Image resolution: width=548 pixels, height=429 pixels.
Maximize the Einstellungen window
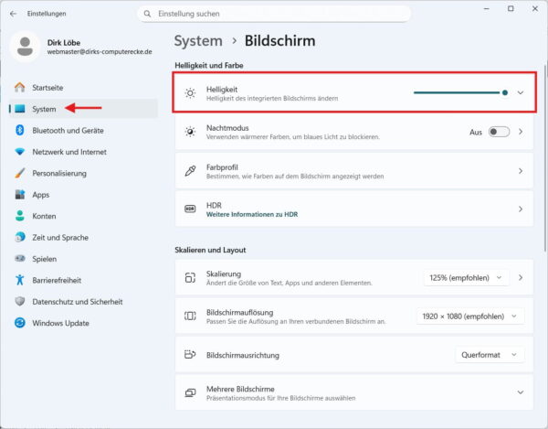point(511,9)
